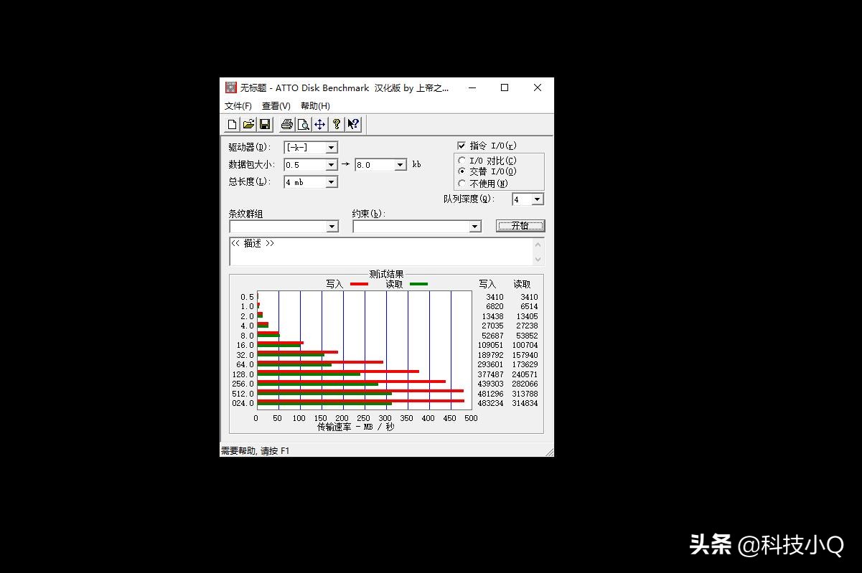This screenshot has height=573, width=862.
Task: Open print preview from the toolbar
Action: [304, 124]
